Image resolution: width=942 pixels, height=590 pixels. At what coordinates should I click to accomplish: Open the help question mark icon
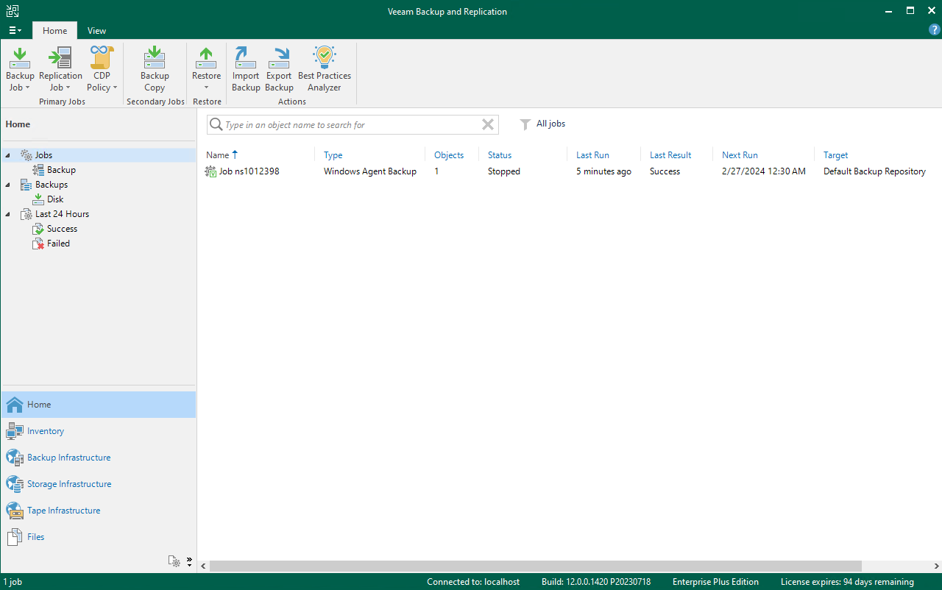(x=934, y=30)
